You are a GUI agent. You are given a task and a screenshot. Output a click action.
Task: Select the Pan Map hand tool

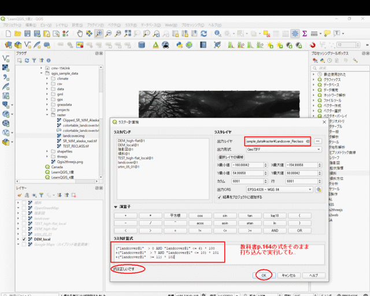80,34
